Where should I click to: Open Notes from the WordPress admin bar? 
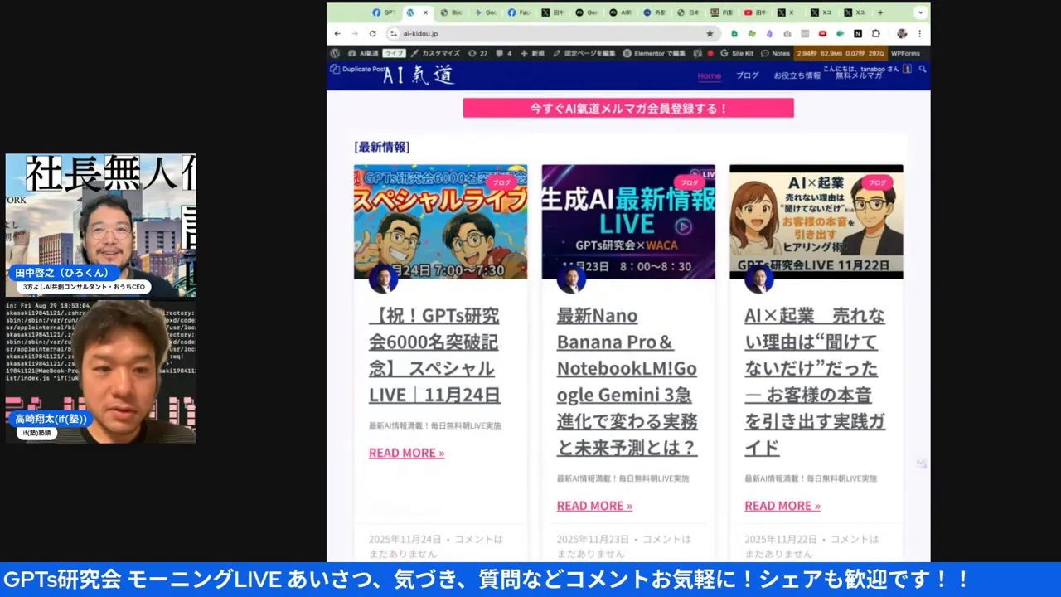tap(779, 53)
